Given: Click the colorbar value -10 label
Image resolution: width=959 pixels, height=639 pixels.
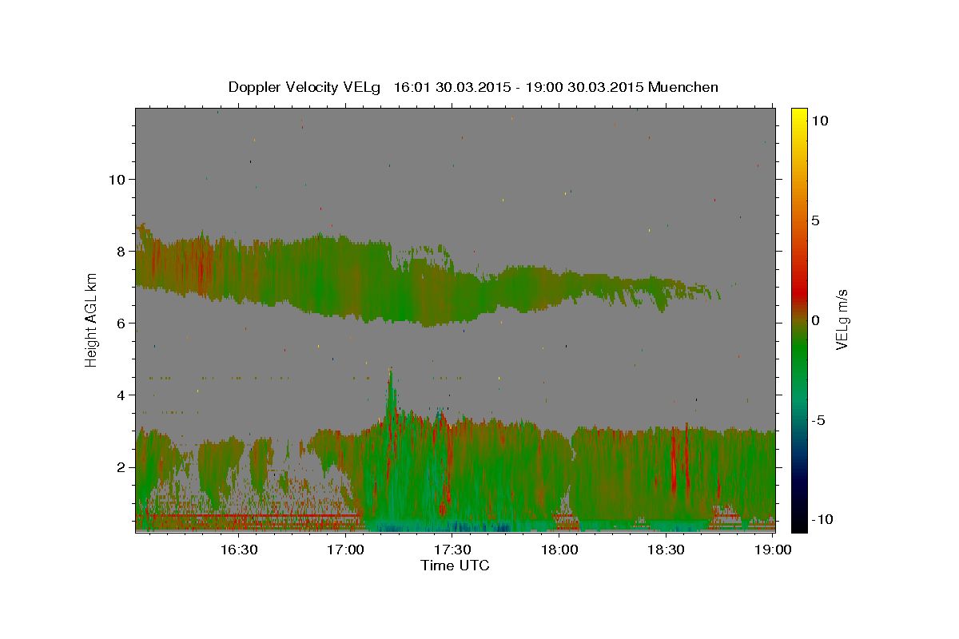Looking at the screenshot, I should click(x=821, y=519).
